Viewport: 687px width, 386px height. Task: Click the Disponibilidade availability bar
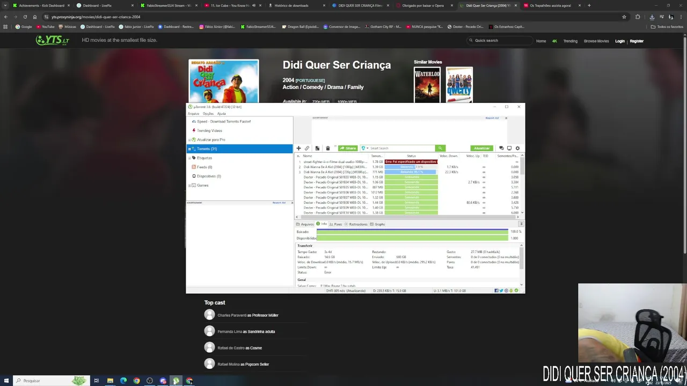pyautogui.click(x=412, y=238)
